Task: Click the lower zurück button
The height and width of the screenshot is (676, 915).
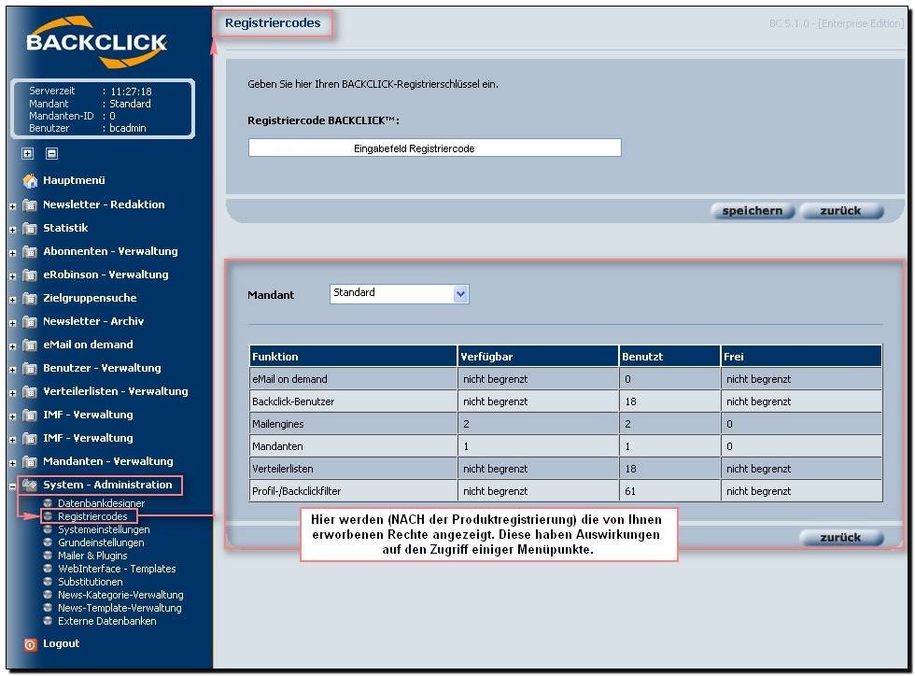Action: click(840, 538)
